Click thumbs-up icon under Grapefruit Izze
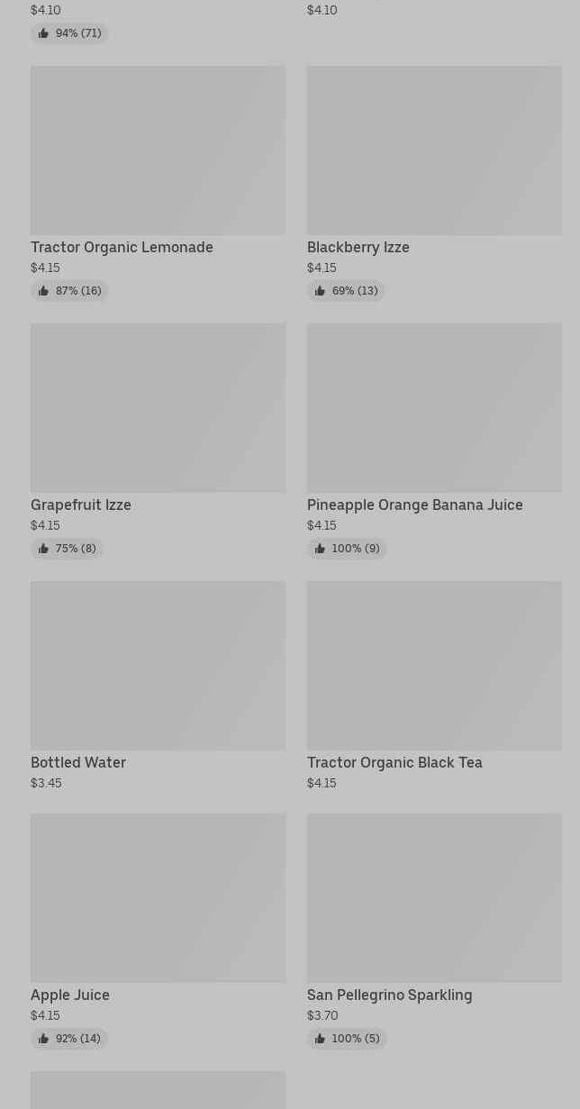Viewport: 580px width, 1109px height. (x=43, y=549)
